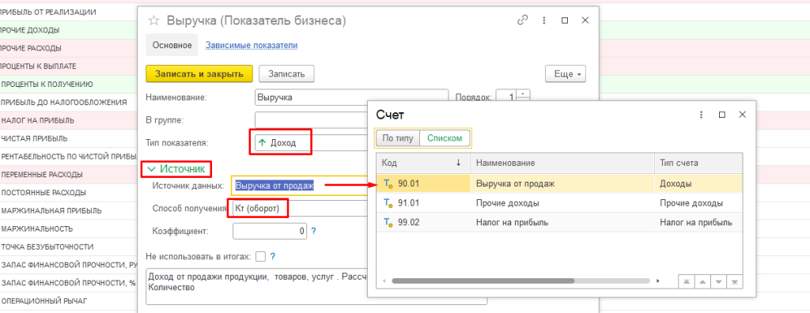810x313 pixels.
Task: Collapse the Источник section
Action: pyautogui.click(x=176, y=168)
